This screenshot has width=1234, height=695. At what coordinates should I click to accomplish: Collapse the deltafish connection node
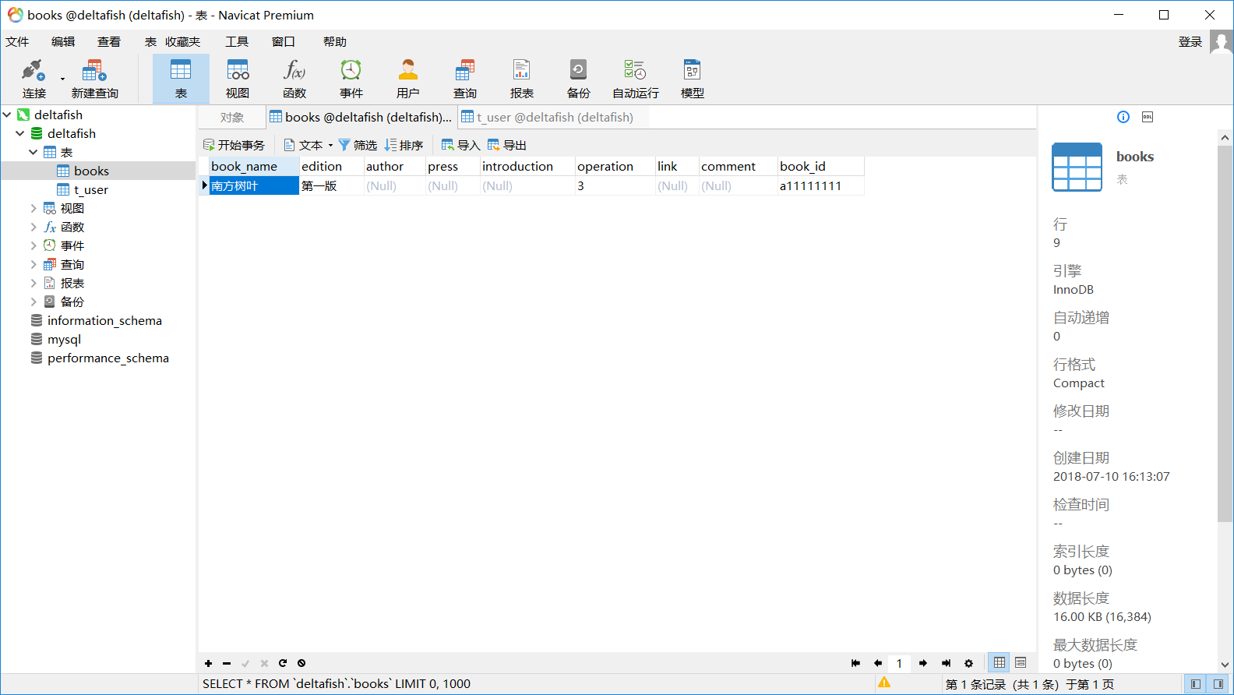8,115
